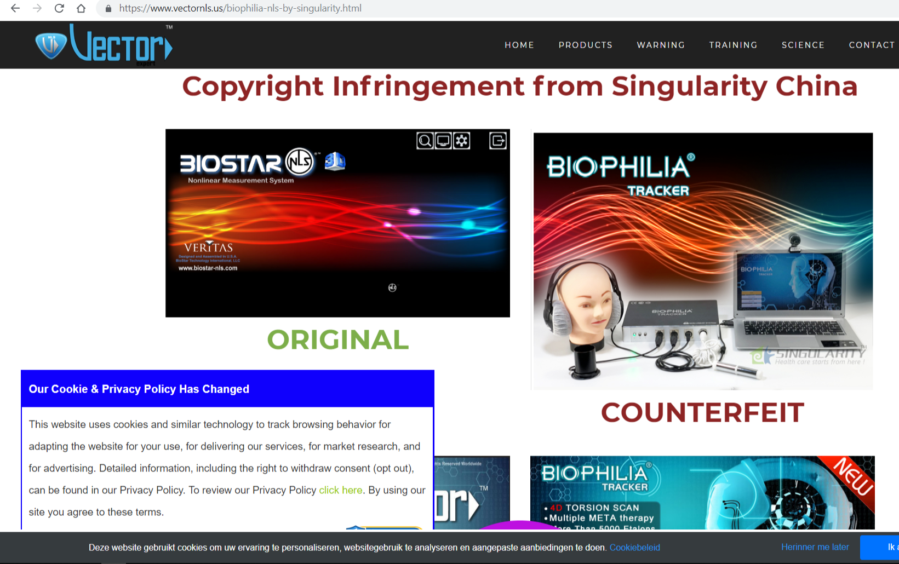Click the browser back arrow
This screenshot has width=899, height=564.
point(15,8)
